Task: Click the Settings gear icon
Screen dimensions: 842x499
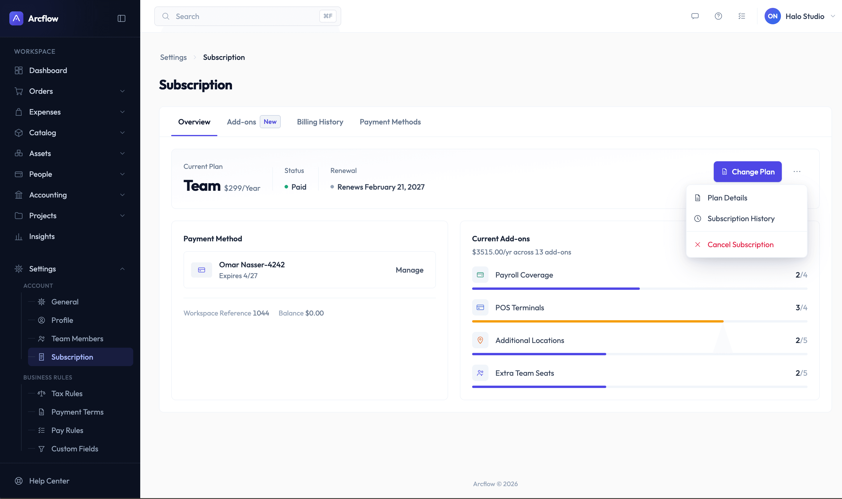Action: [19, 269]
